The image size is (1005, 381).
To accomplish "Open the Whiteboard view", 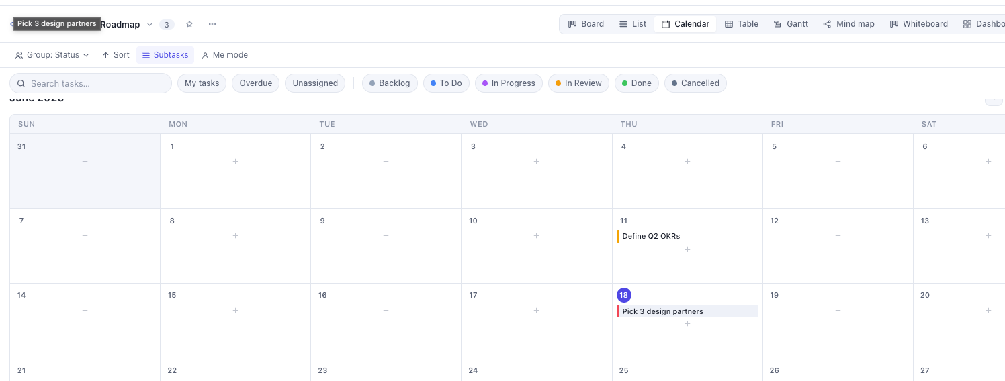I will [x=918, y=24].
